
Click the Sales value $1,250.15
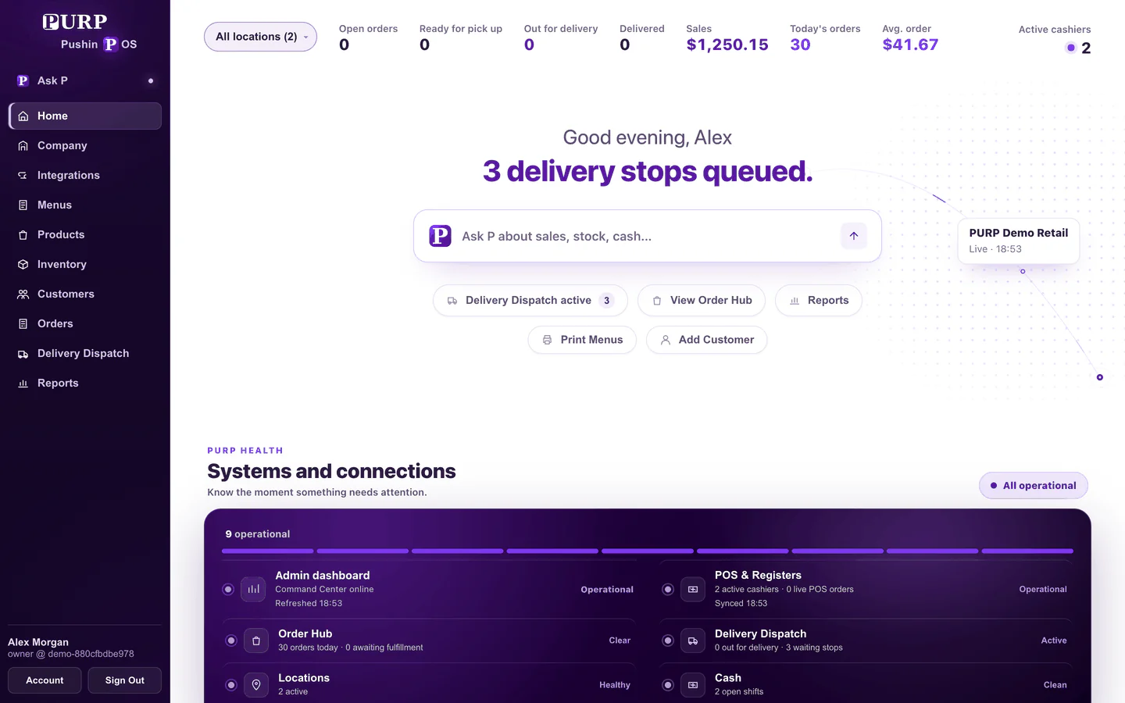(727, 45)
